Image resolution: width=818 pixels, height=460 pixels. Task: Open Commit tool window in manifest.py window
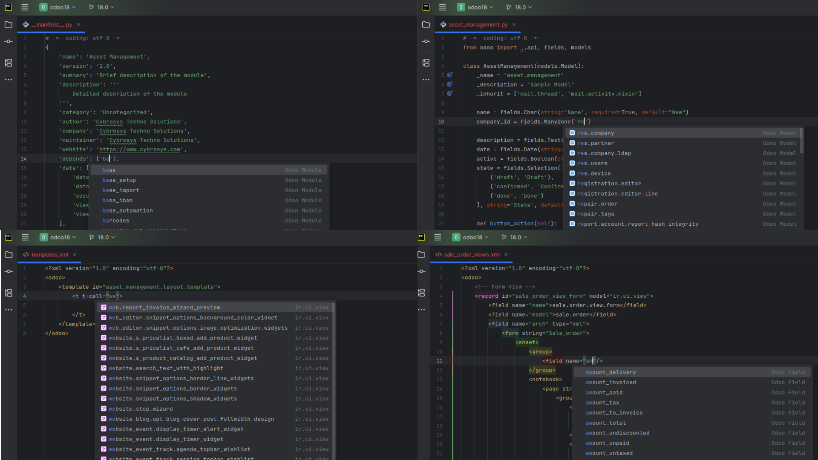point(9,41)
